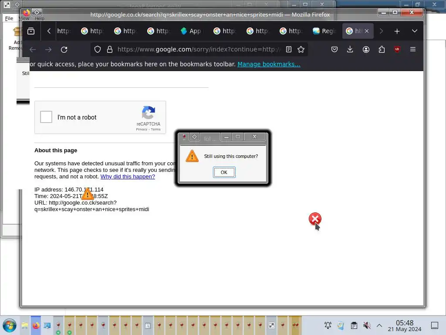Focus the google.com/sorry address bar
Viewport: 446px width, 335px height.
click(199, 50)
